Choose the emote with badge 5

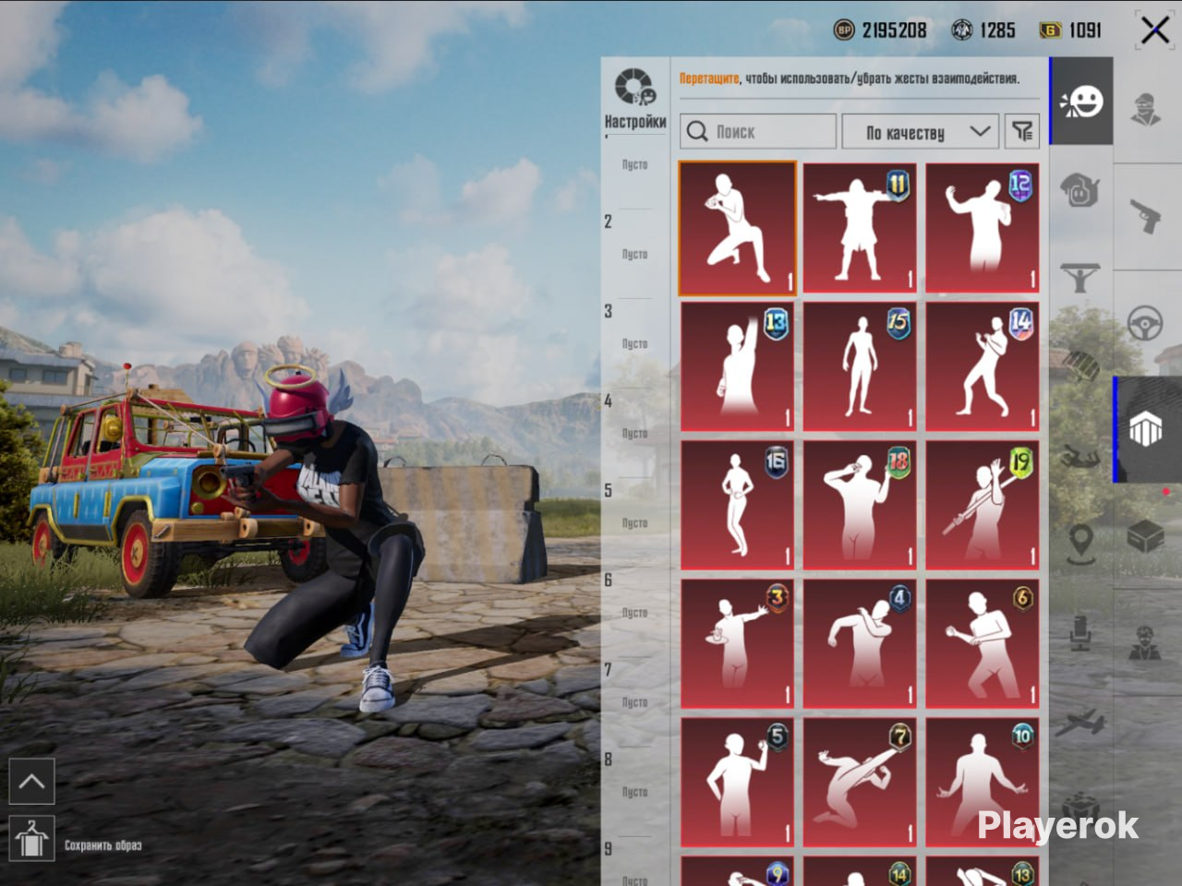coord(737,783)
